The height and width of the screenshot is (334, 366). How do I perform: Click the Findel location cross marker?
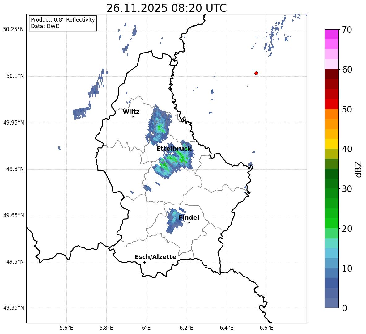(189, 223)
